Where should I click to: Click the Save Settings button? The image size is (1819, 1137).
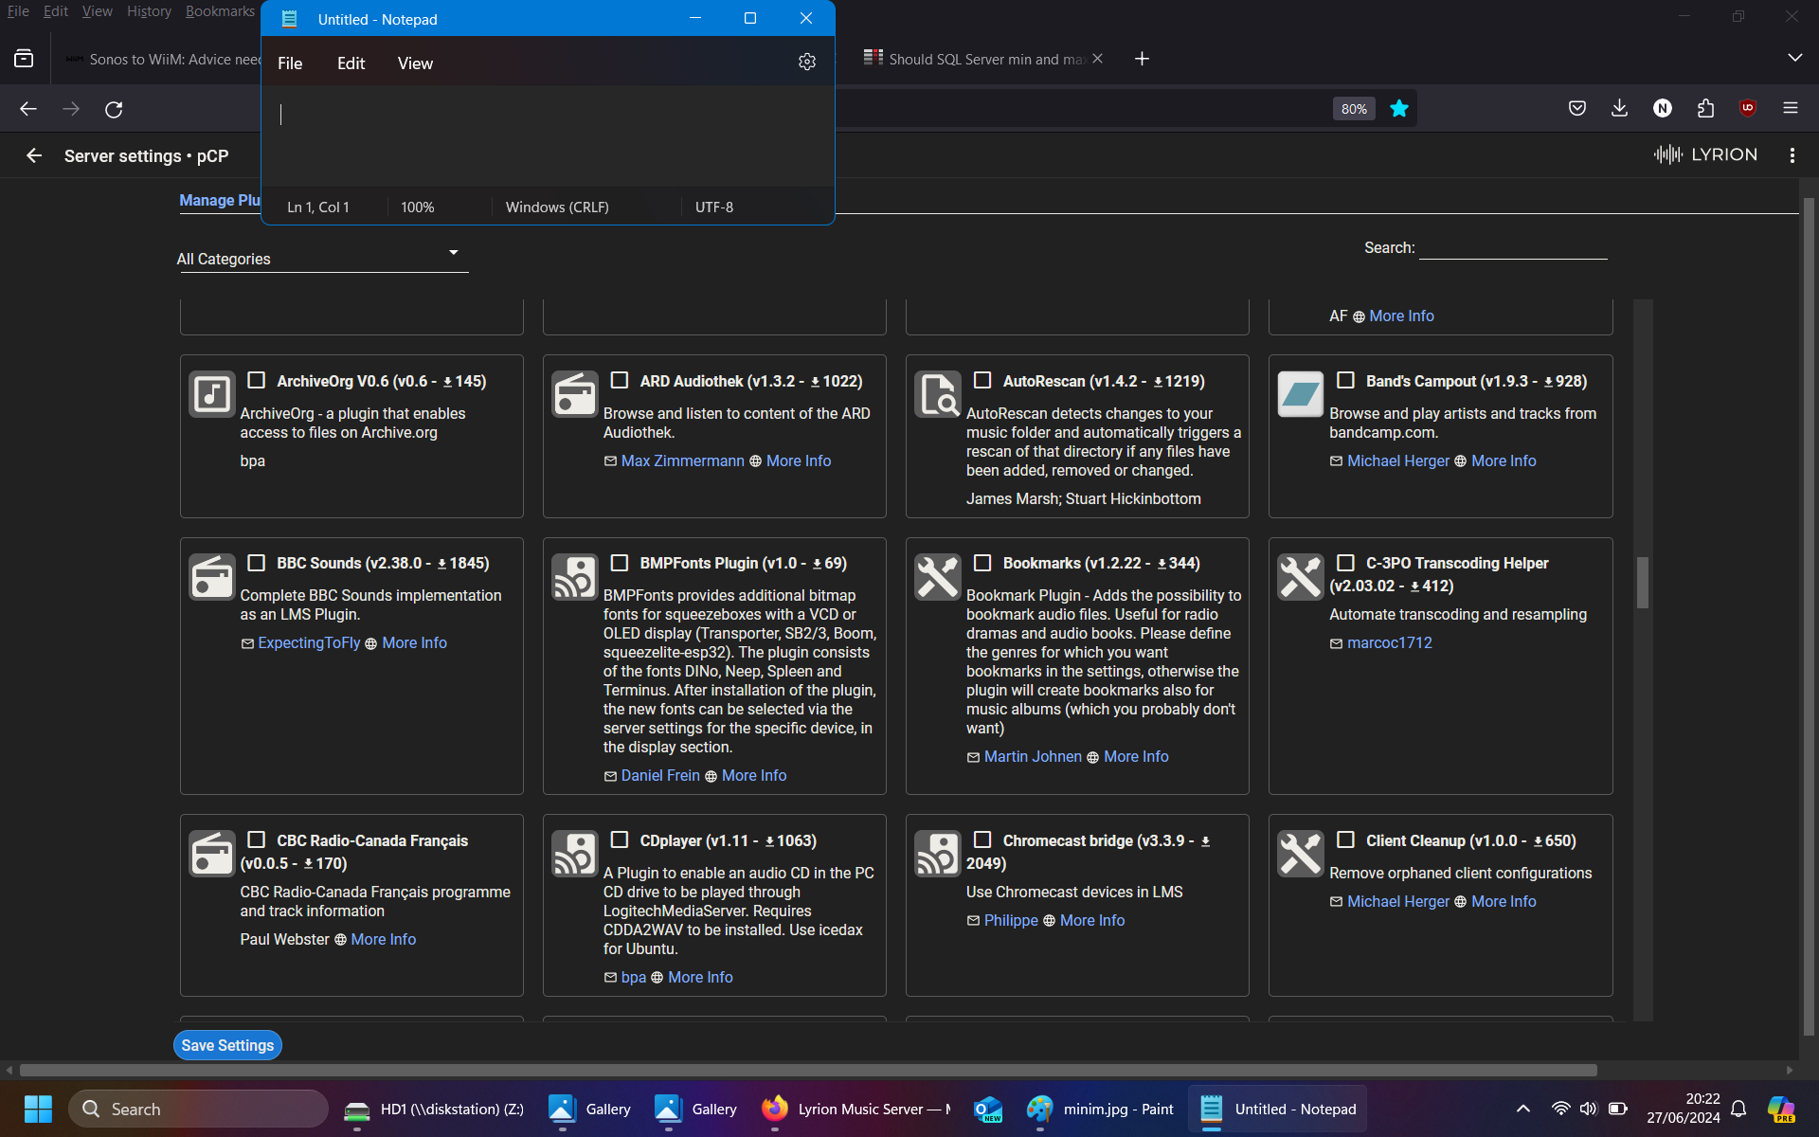tap(227, 1045)
